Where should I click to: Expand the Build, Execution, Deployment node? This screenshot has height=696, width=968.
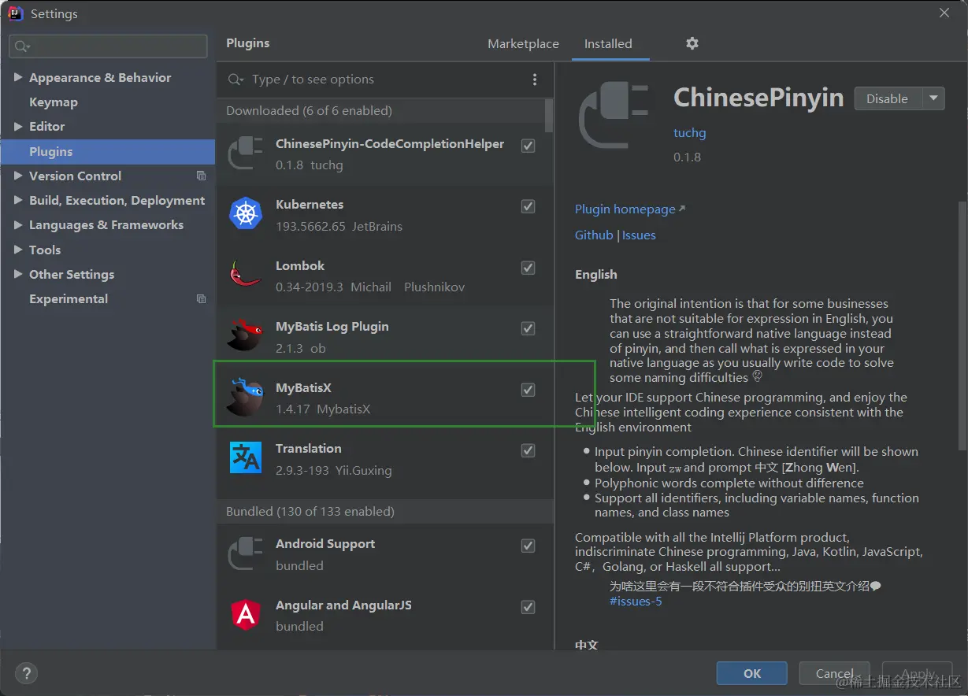coord(18,200)
